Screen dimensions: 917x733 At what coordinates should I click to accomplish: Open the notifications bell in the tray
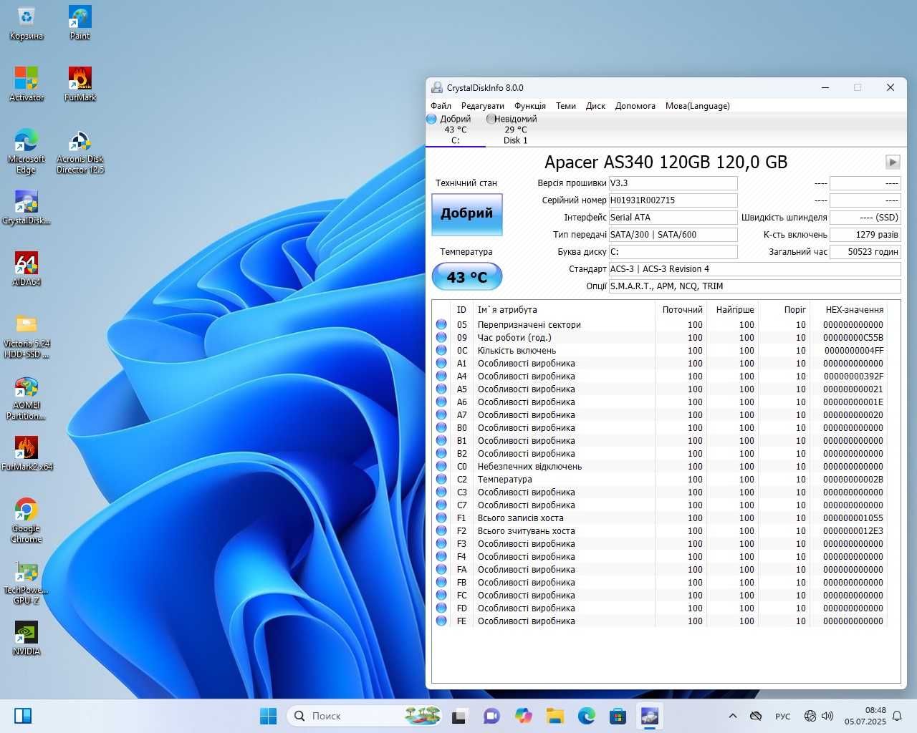coord(897,716)
